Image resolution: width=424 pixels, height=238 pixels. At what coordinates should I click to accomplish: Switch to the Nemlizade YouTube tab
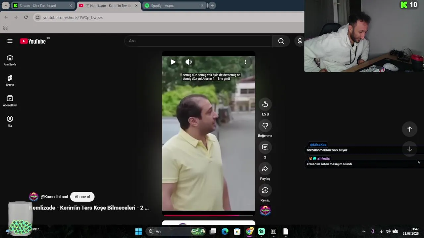[x=108, y=6]
